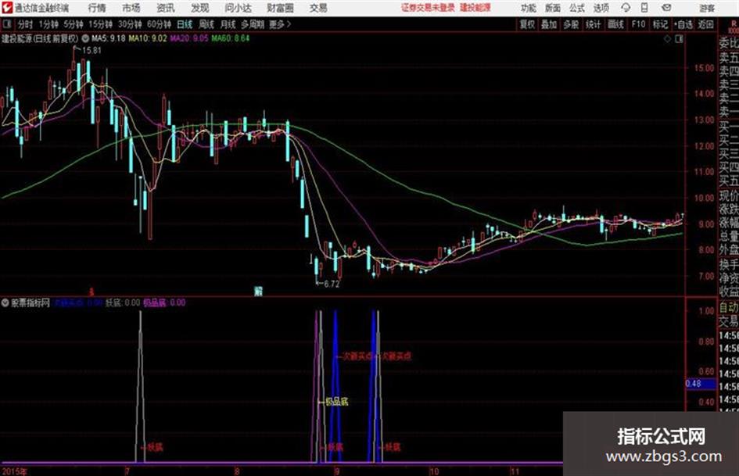Click the 统计 statistics button
This screenshot has height=476, width=739.
coord(594,24)
